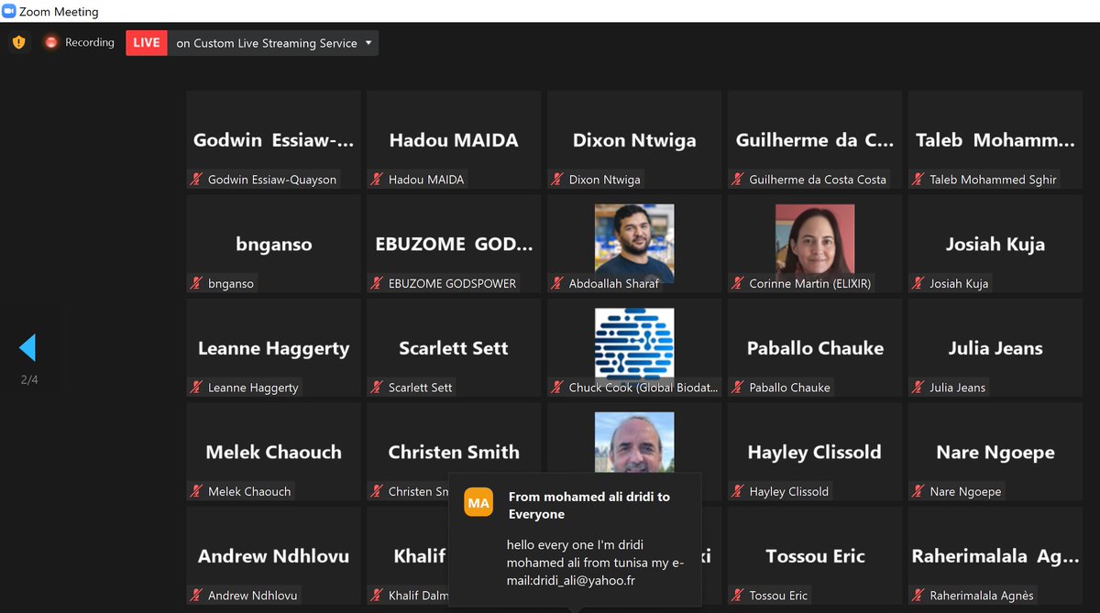The image size is (1100, 613).
Task: Click muted mic icon beside Scarlett Sett
Action: (377, 388)
